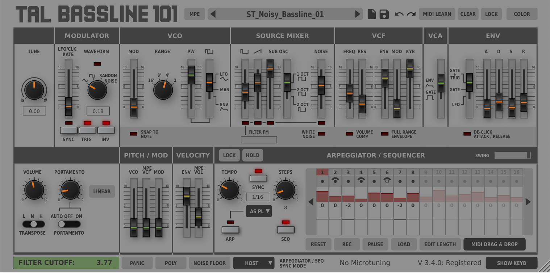Select sequencer step number 12
This screenshot has height=273, width=550.
tap(464, 172)
